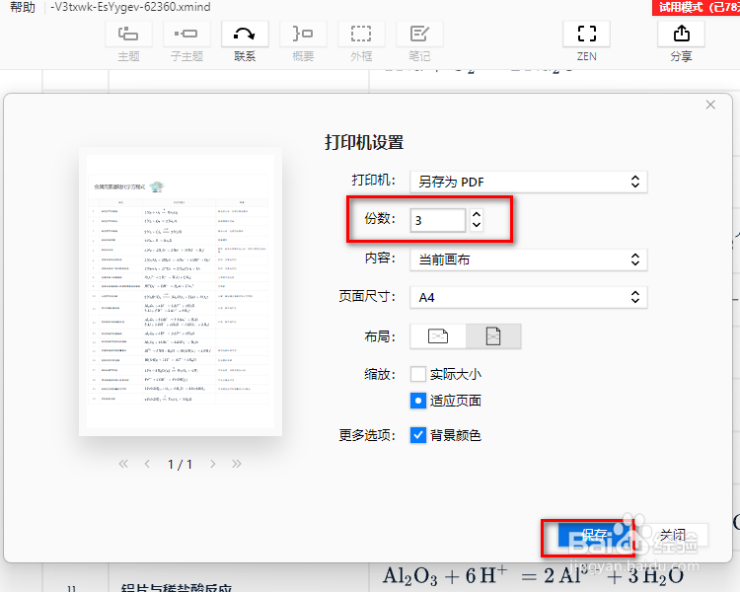This screenshot has width=740, height=592.
Task: Enter ZEN mode
Action: [x=587, y=34]
